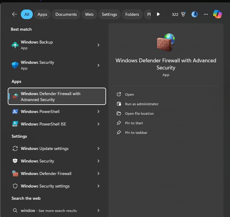Expand the web search result chevron
This screenshot has height=217, width=230.
point(98,210)
